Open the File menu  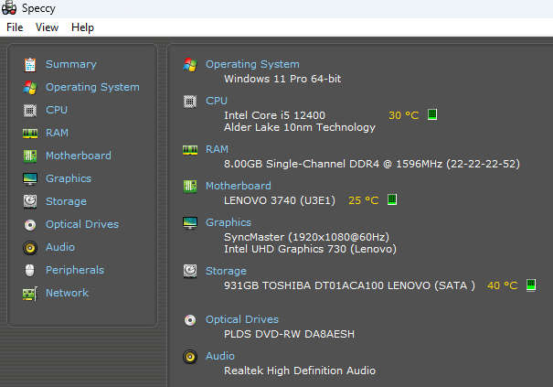(x=15, y=27)
